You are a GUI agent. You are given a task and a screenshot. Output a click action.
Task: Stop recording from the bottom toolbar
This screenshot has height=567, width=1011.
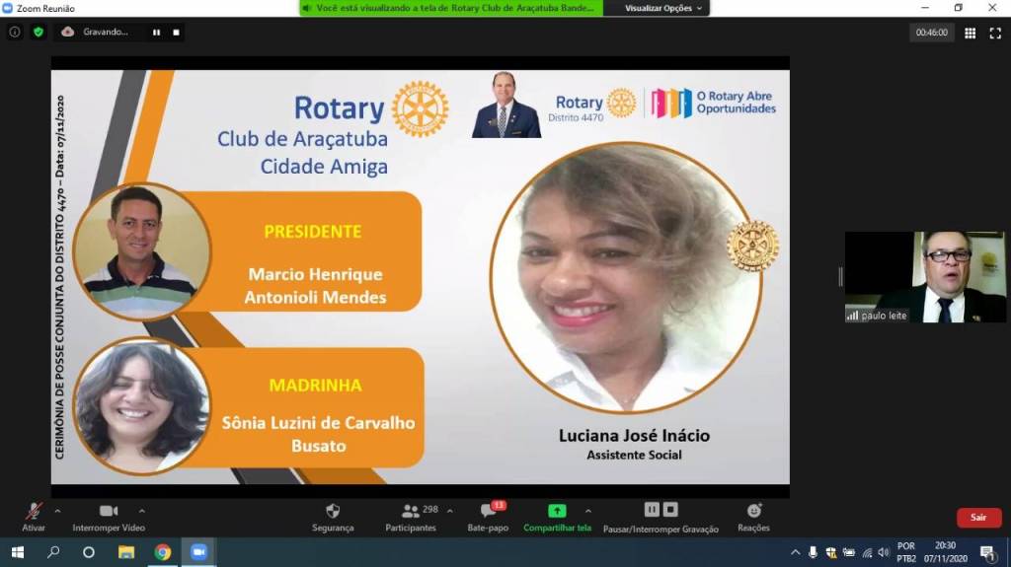[670, 510]
